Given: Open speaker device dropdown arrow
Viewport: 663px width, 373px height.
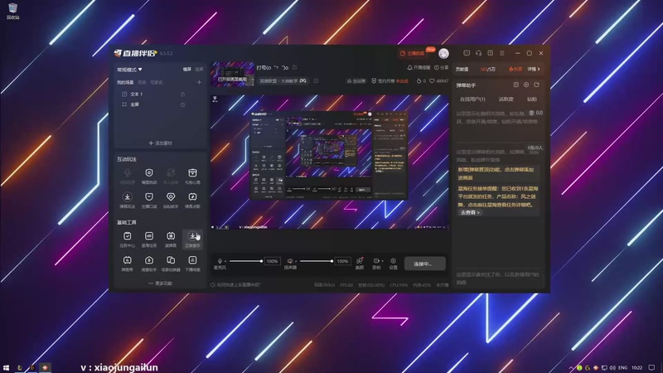Looking at the screenshot, I should click(x=296, y=261).
